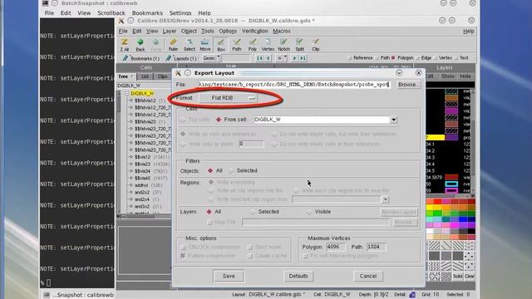Expand the $$via12 tree item

click(131, 157)
